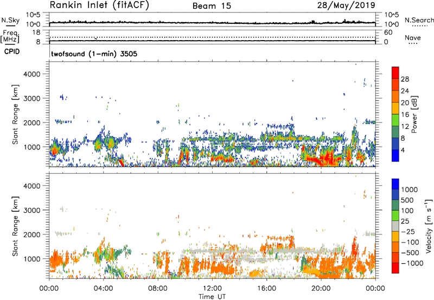The image size is (434, 300).
Task: Click the '-500' tick on the velocity colorbar
Action: pos(410,252)
